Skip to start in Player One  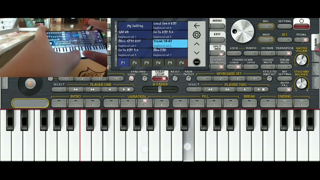coord(109,89)
